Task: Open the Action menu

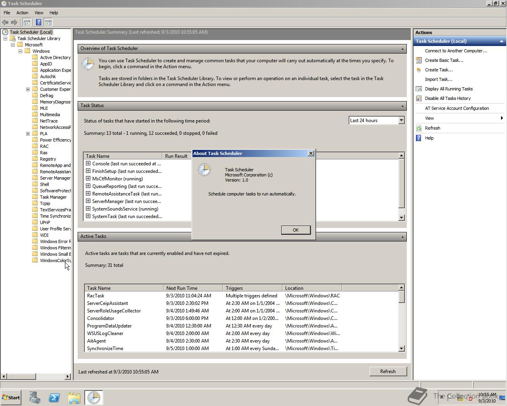Action: tap(22, 13)
